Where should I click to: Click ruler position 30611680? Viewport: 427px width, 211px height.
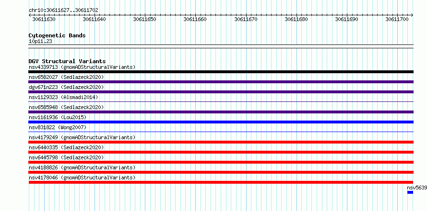(x=297, y=19)
